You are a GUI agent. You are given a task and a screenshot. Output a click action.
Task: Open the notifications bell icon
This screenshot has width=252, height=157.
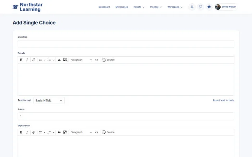(192, 7)
